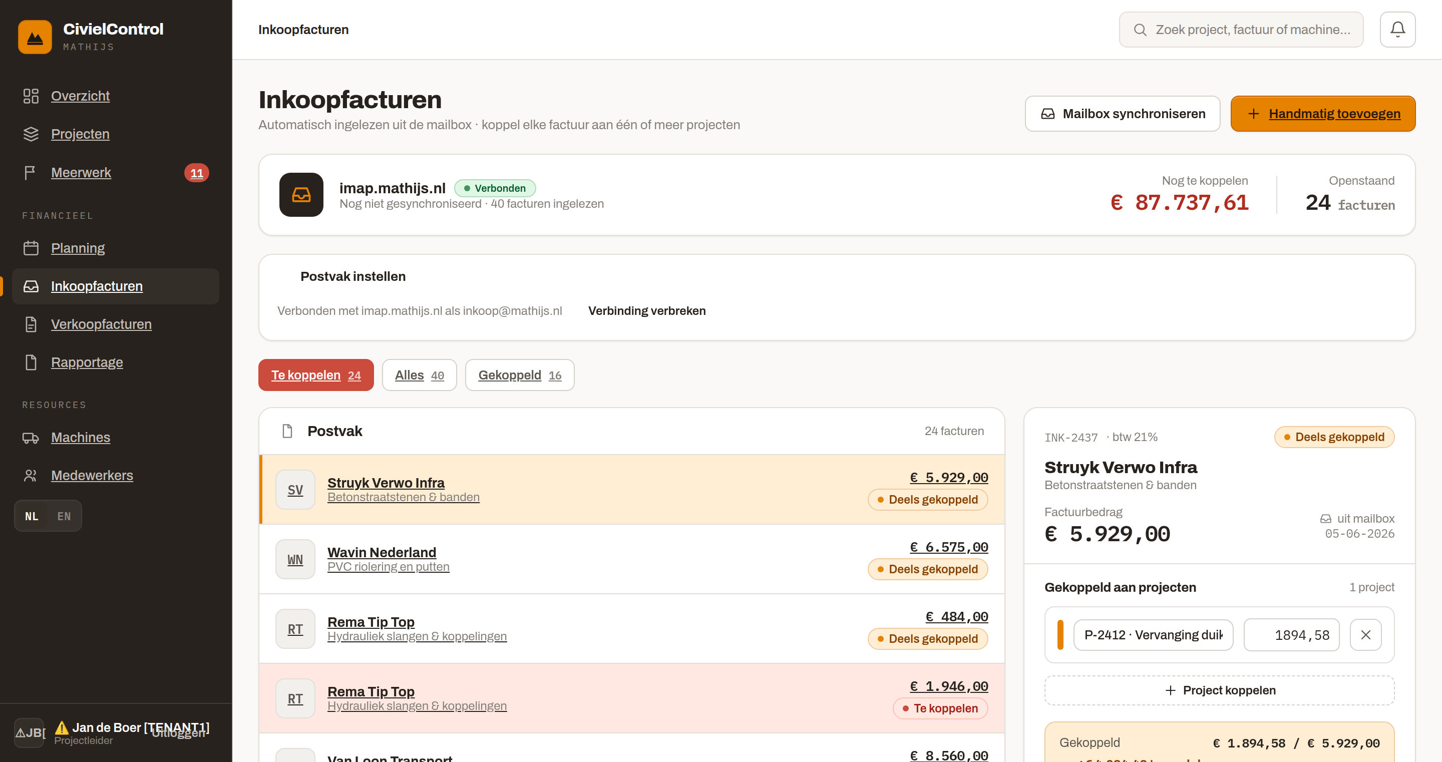
Task: Click the Rapportage file icon
Action: coord(31,362)
